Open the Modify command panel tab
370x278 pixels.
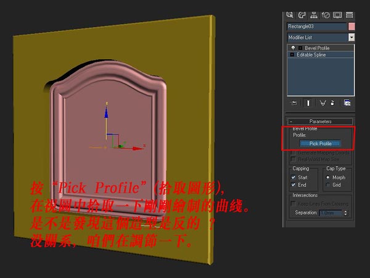point(302,15)
